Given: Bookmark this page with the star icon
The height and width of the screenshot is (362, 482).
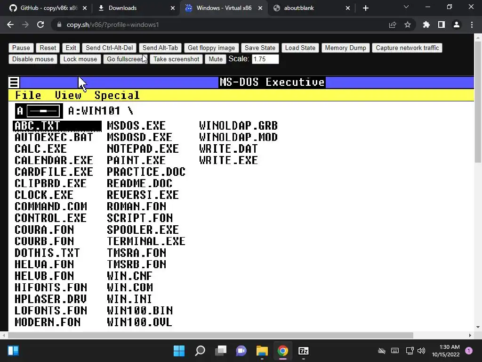Looking at the screenshot, I should click(x=407, y=25).
